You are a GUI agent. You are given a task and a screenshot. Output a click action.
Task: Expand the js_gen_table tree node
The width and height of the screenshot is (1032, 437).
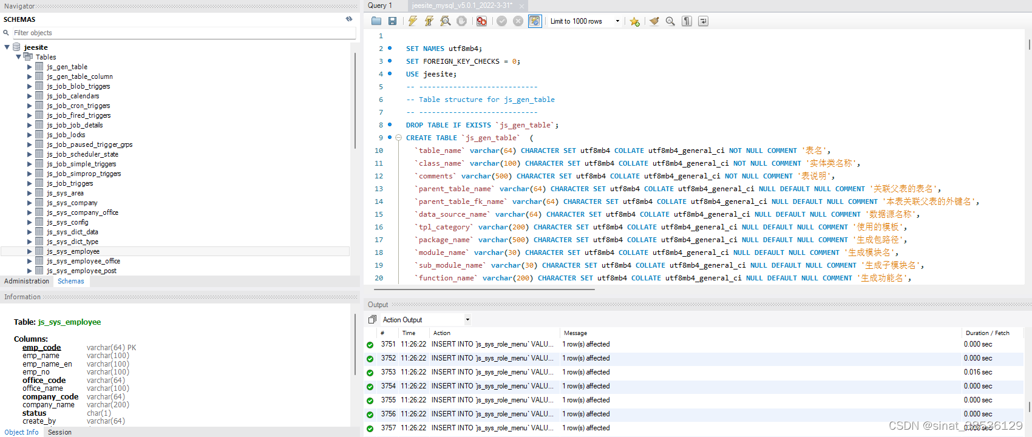point(29,67)
